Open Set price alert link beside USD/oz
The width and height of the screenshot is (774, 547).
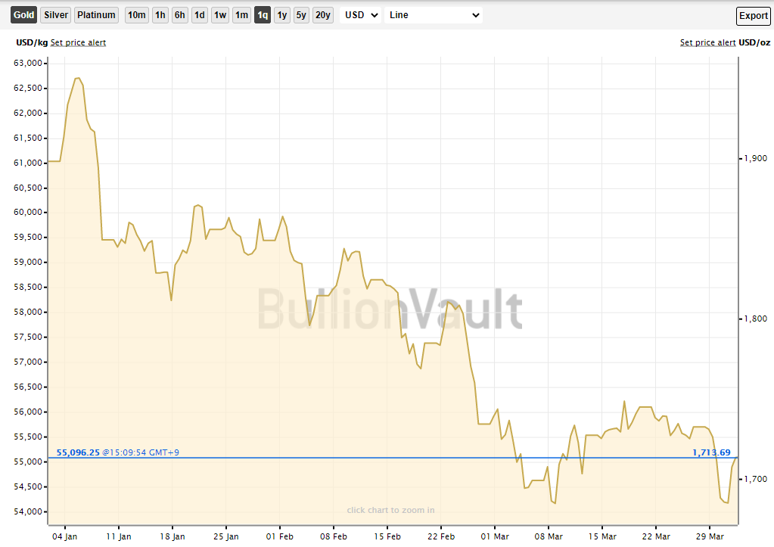pos(708,42)
